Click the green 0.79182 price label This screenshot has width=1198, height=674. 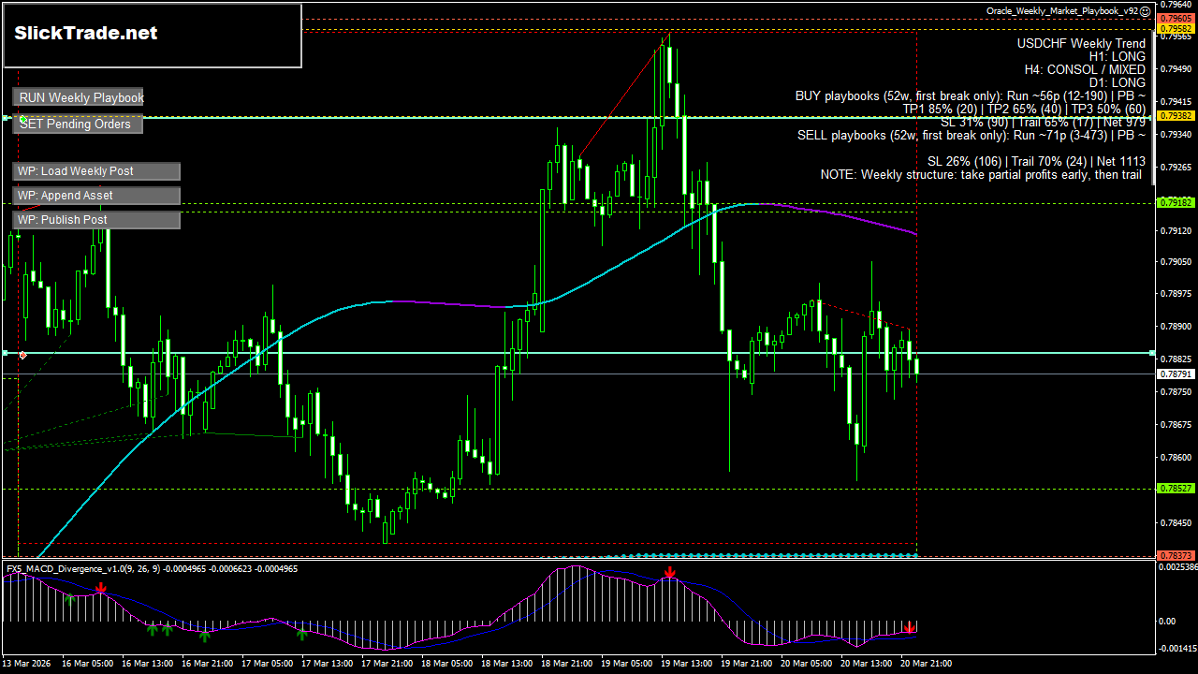(1176, 202)
